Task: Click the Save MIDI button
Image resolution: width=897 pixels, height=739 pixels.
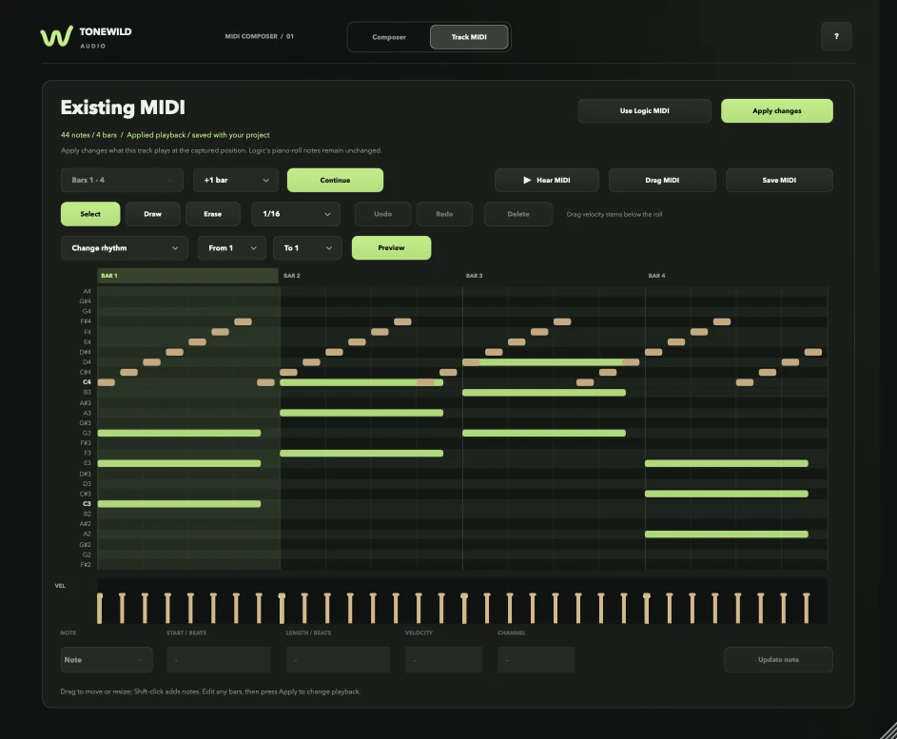Action: (x=779, y=180)
